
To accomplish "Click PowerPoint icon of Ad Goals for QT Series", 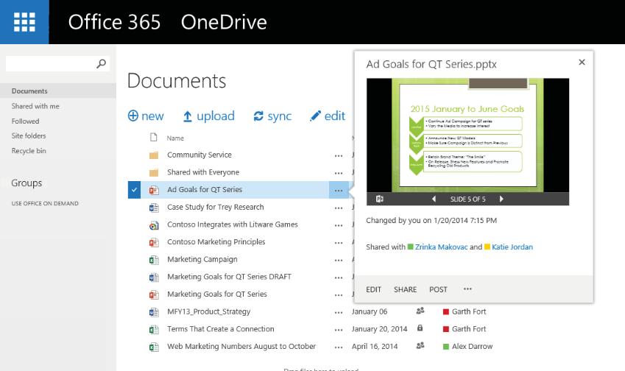I will tap(154, 190).
